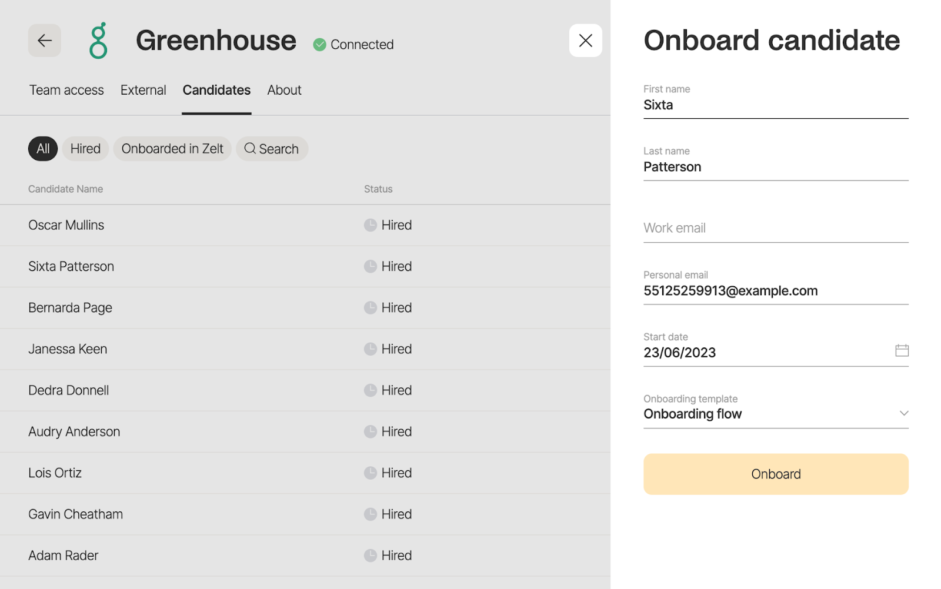The height and width of the screenshot is (589, 941).
Task: Click the Start date value 23/06/2023
Action: click(679, 353)
